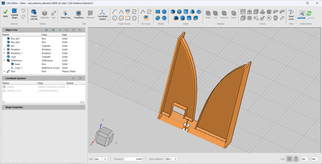Click the green cutting plane refresh icon

point(309,13)
